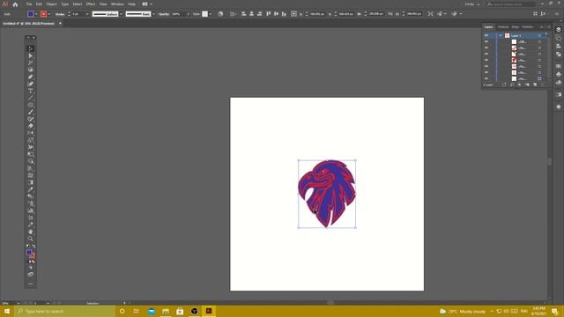Viewport: 564px width, 317px height.
Task: Open File Explorer from the taskbar
Action: pos(166,311)
